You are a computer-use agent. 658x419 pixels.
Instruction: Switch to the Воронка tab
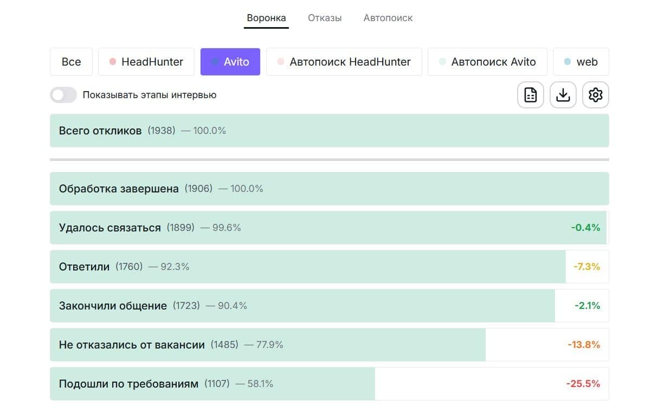pos(266,18)
